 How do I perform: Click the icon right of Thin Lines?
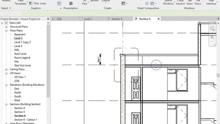pyautogui.click(x=59, y=3)
